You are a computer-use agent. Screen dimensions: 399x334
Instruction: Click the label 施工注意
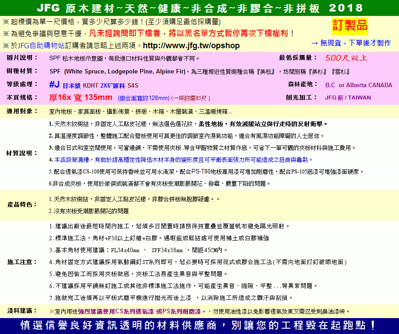pos(22,262)
